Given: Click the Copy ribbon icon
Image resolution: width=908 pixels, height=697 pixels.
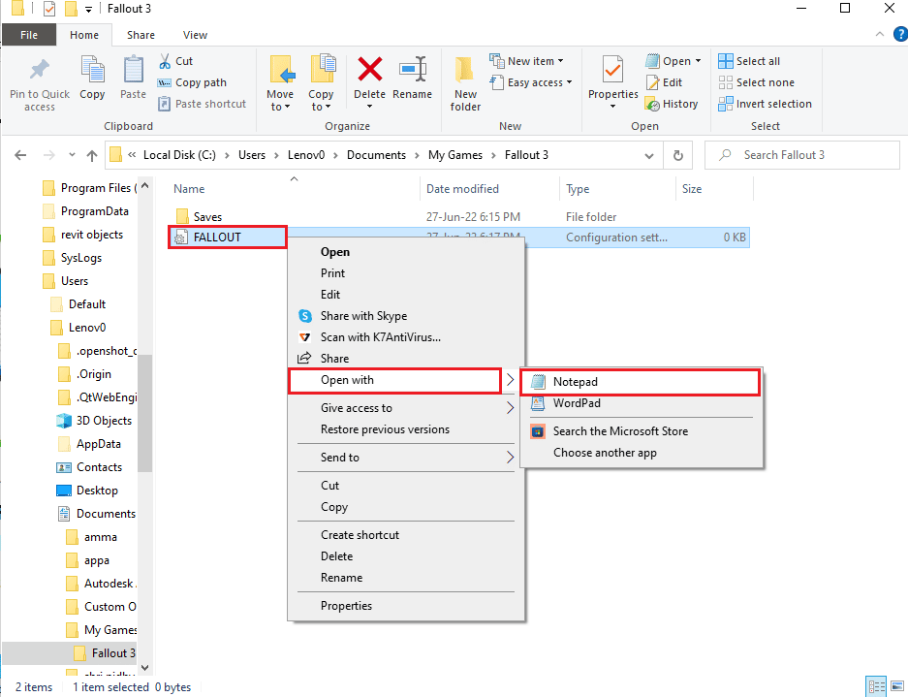Looking at the screenshot, I should point(92,70).
